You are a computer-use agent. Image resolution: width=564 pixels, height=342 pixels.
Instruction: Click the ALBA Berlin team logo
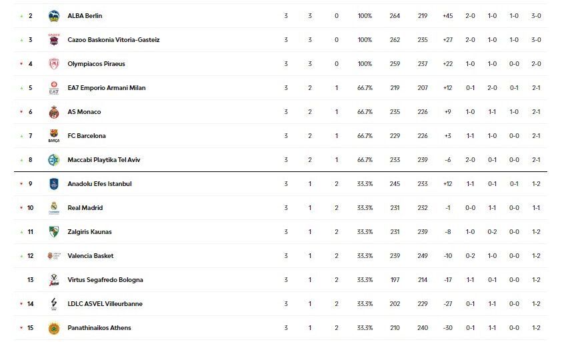point(54,16)
